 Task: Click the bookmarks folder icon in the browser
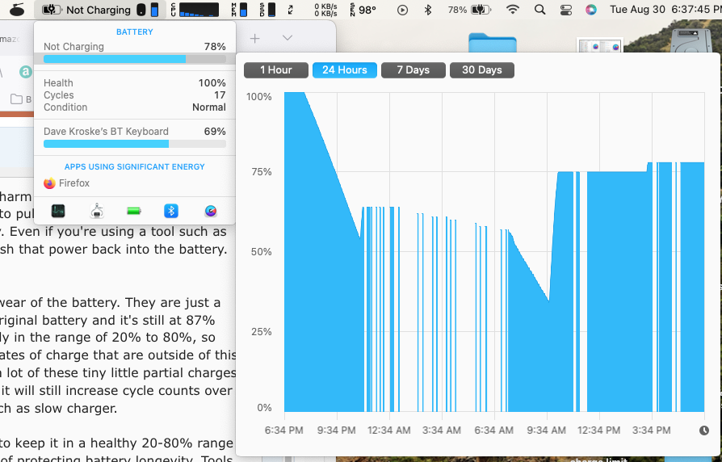pyautogui.click(x=17, y=99)
